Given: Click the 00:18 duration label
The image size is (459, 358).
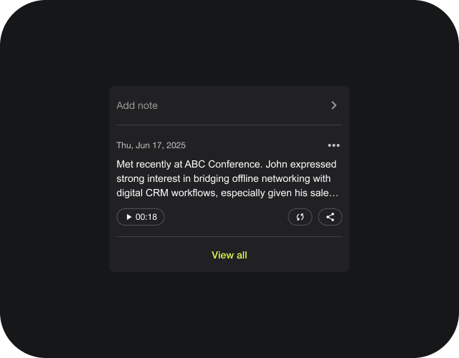Looking at the screenshot, I should pos(146,217).
